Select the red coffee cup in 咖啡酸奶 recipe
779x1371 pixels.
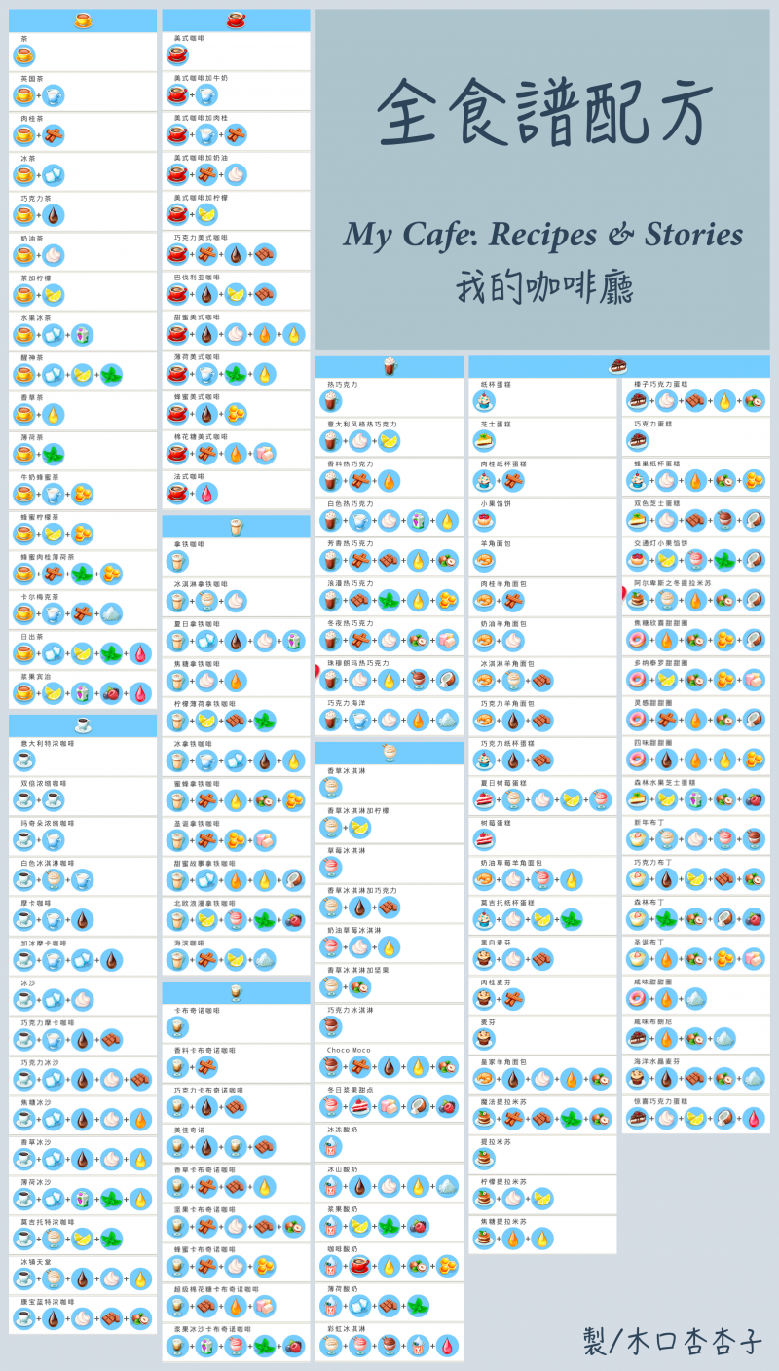pos(359,1267)
